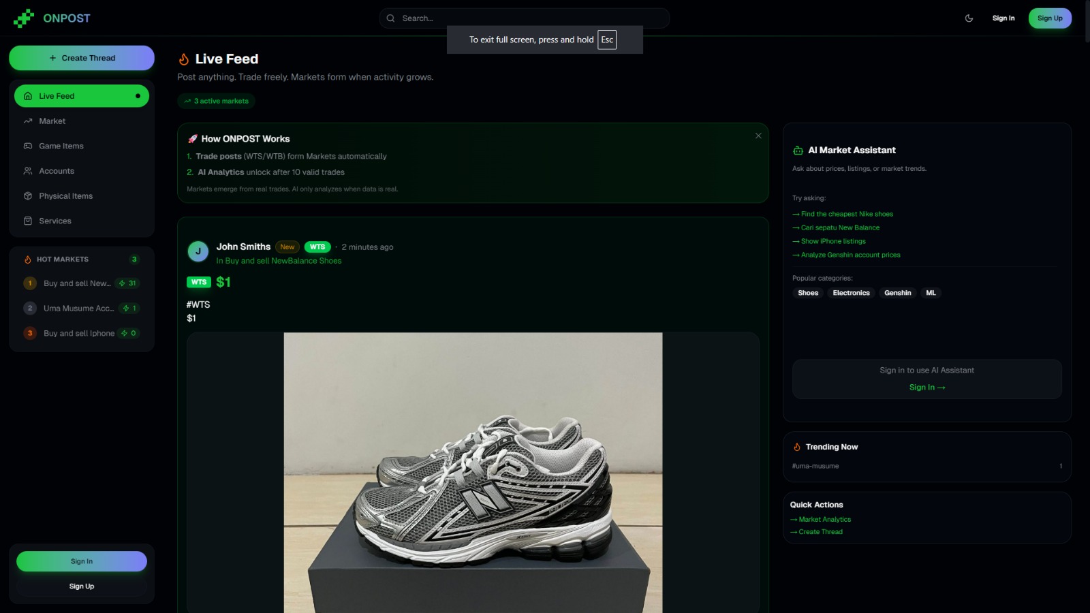Ask Analyze Genshin account prices
This screenshot has height=613, width=1090.
[846, 255]
